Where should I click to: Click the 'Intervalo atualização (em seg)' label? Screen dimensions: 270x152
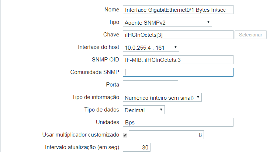(82, 147)
